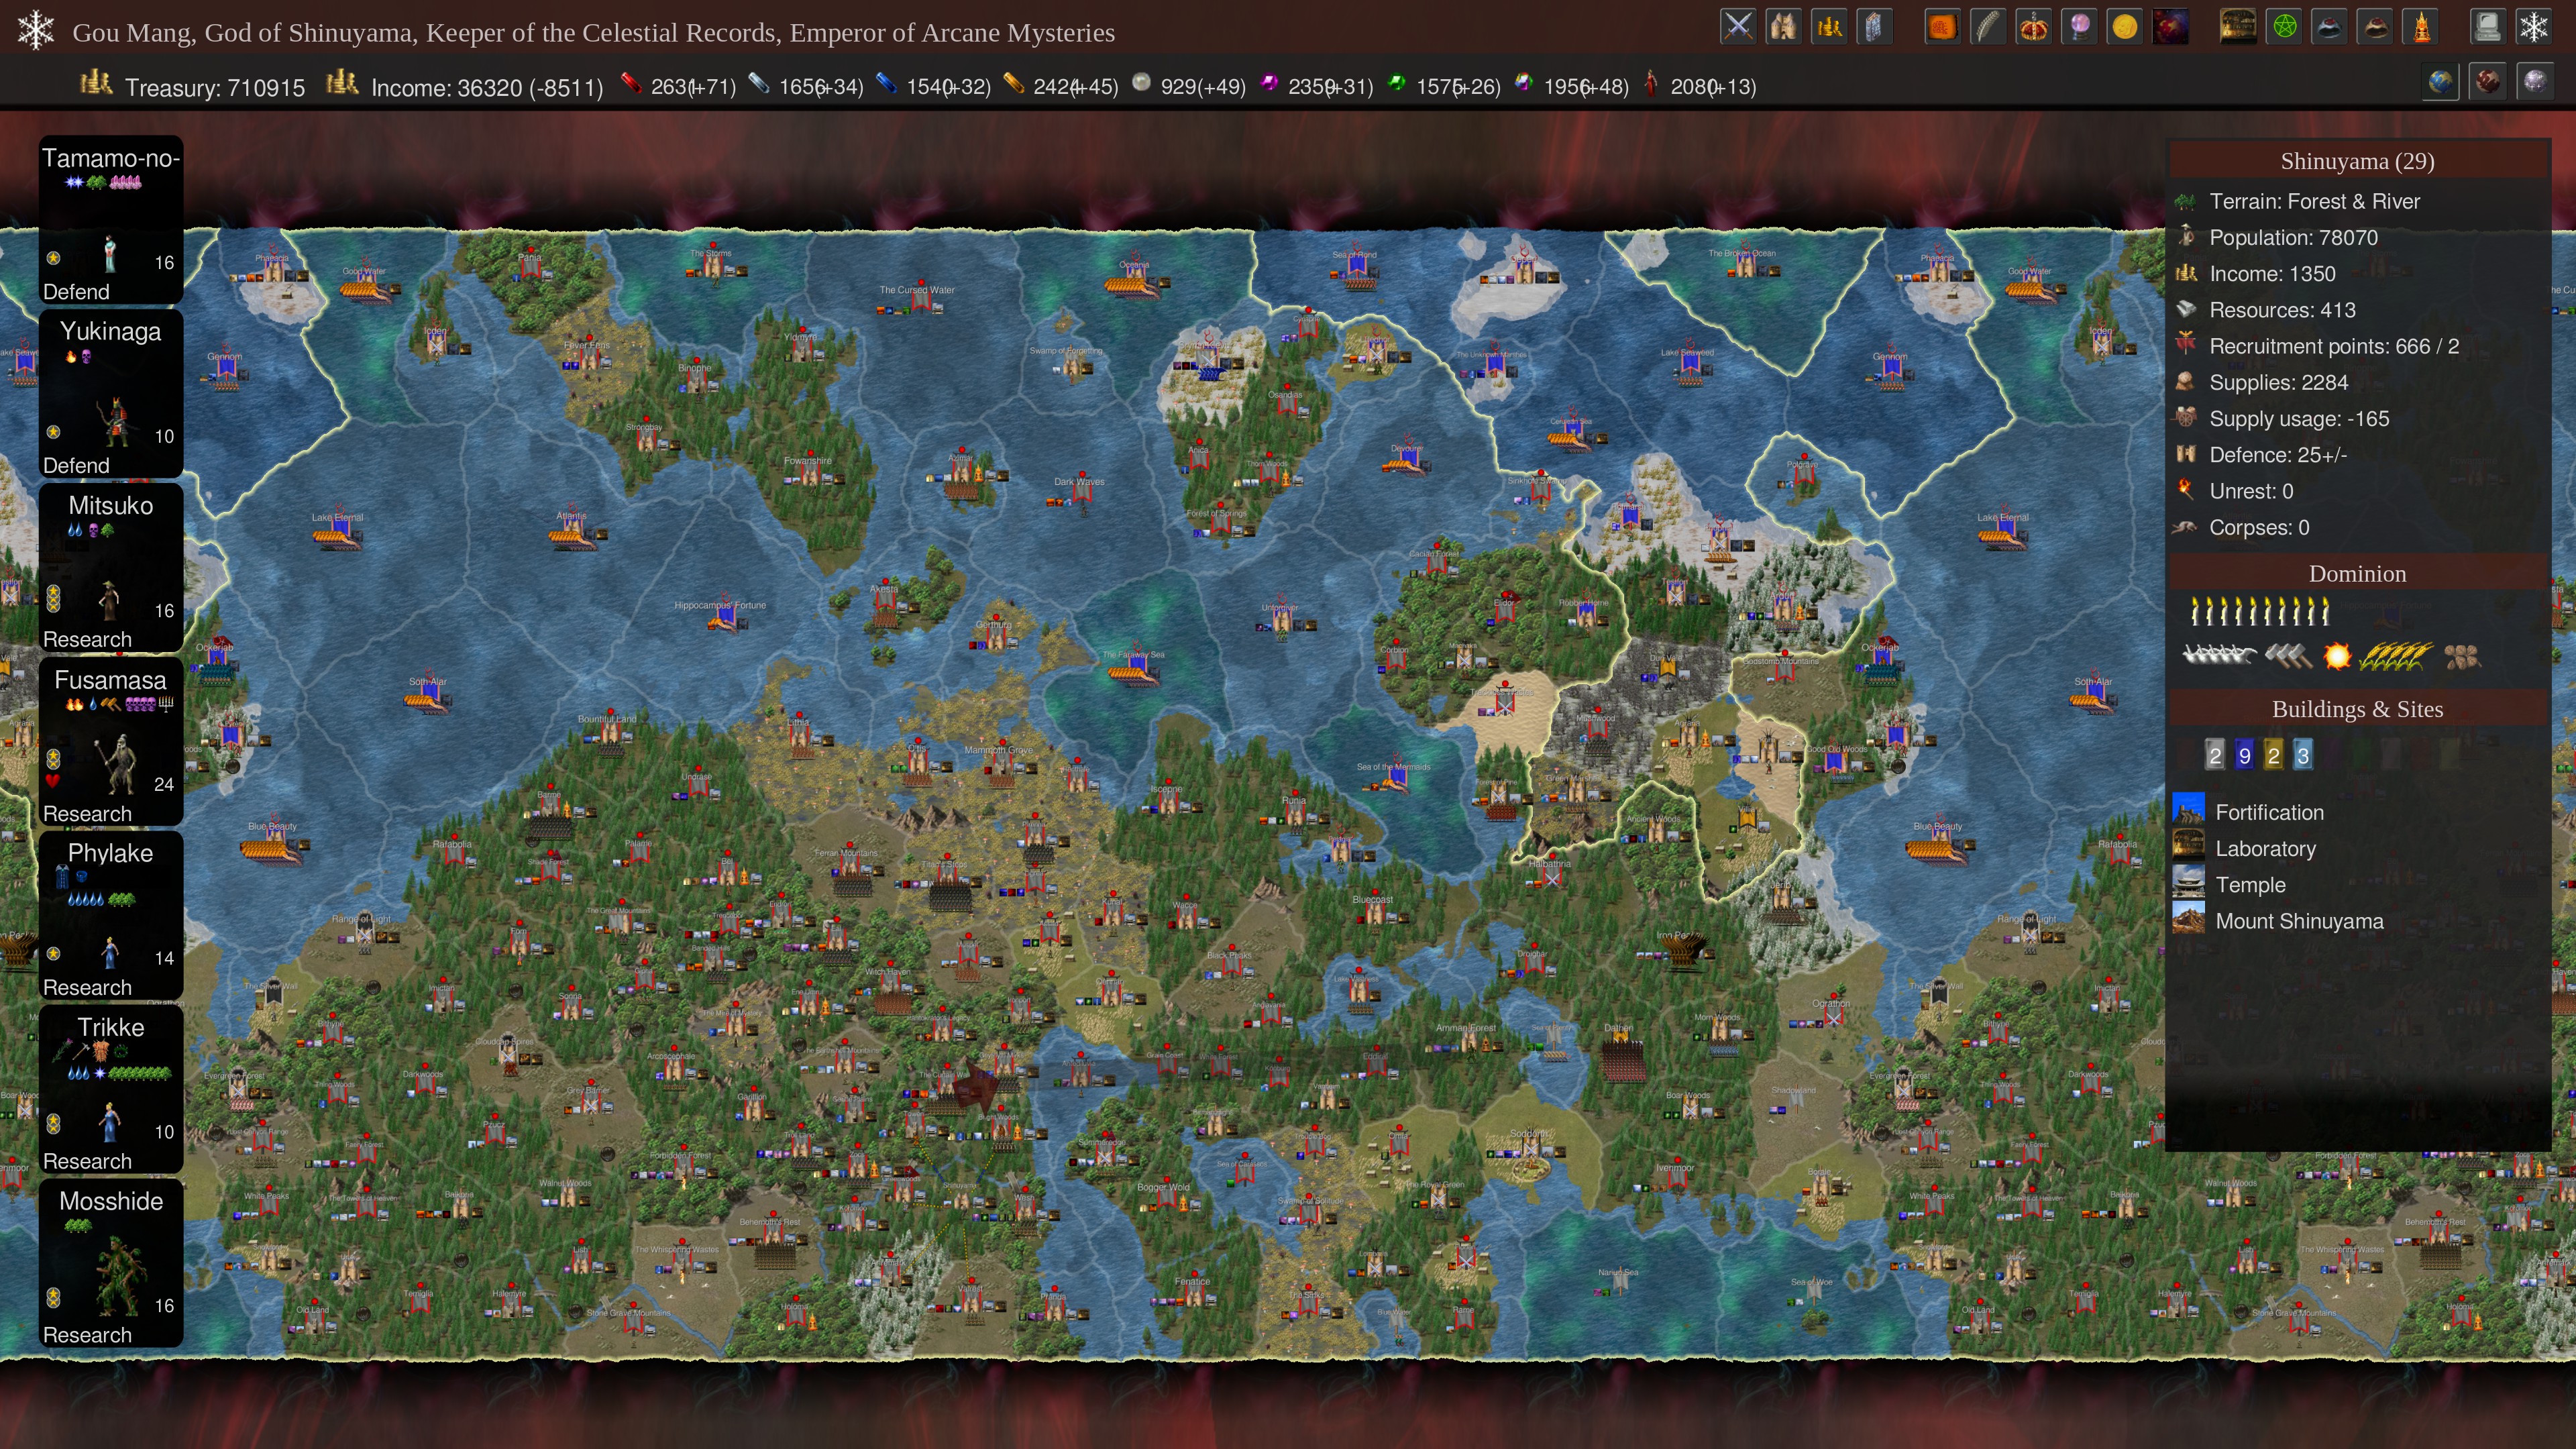The image size is (2576, 1449).
Task: Click the orange scroll icon
Action: click(1942, 27)
